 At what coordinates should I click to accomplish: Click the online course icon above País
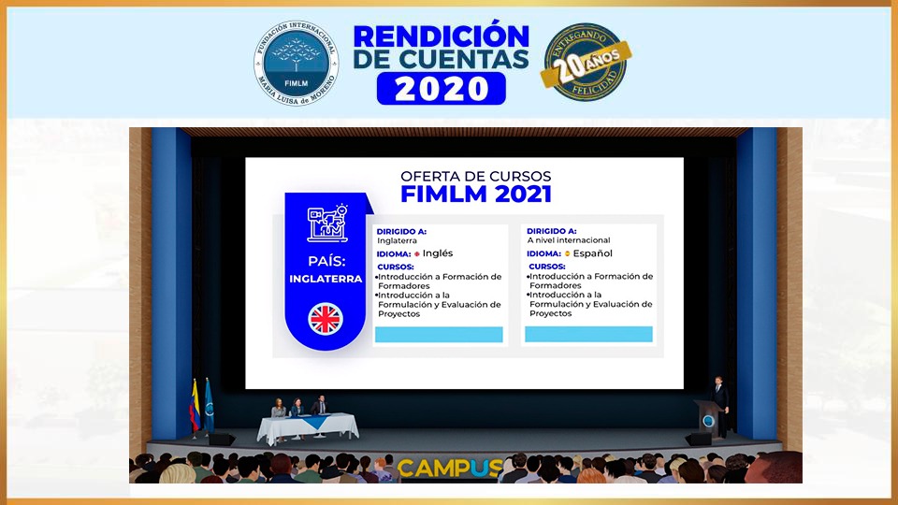(x=327, y=224)
